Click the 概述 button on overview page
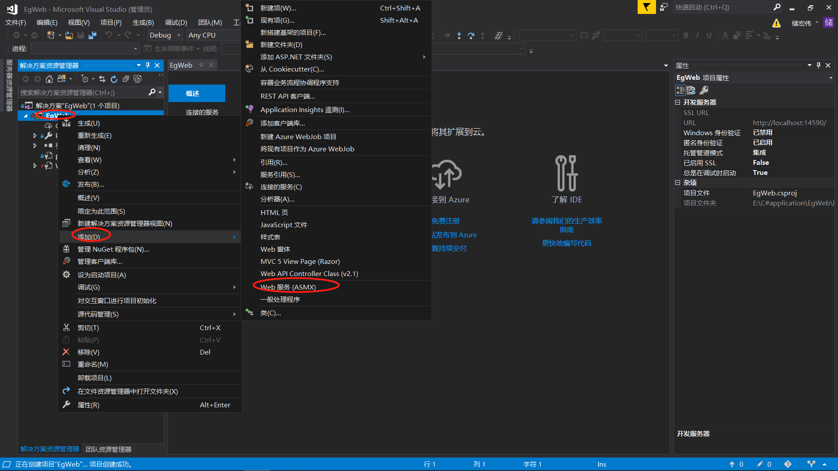Image resolution: width=838 pixels, height=471 pixels. 196,93
